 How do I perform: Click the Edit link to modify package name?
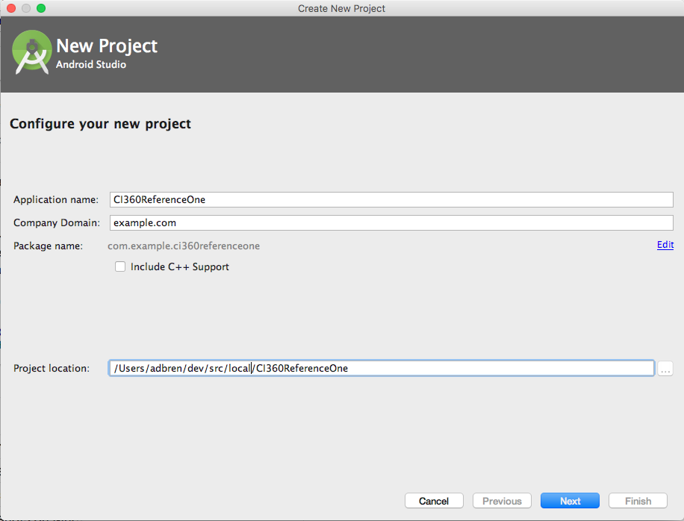click(665, 245)
